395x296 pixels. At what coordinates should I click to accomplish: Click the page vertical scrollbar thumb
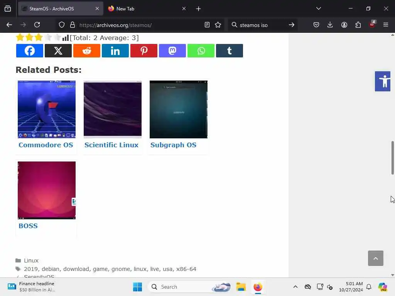pyautogui.click(x=392, y=158)
